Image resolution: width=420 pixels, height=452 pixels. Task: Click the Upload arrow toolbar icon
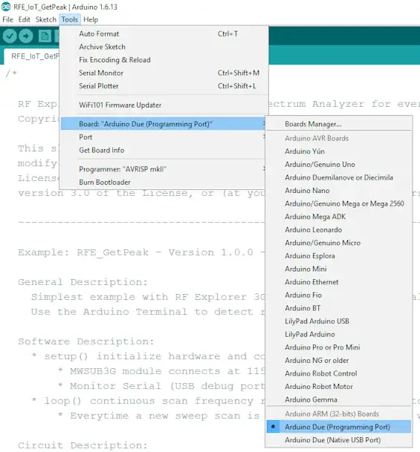coord(26,36)
